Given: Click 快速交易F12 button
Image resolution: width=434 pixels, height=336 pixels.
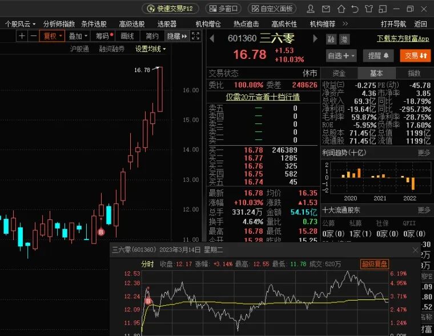Looking at the screenshot, I should pos(170,9).
